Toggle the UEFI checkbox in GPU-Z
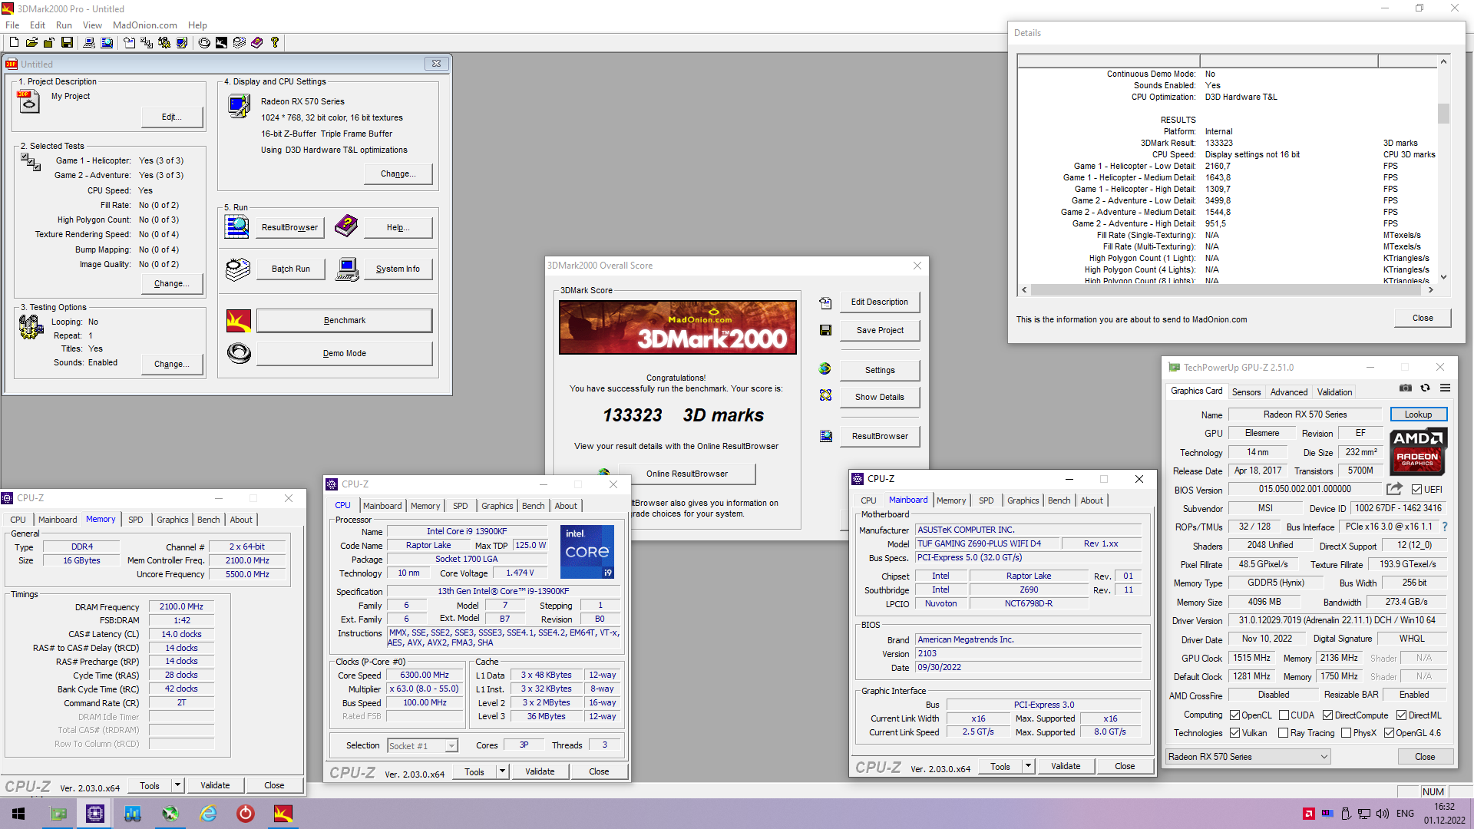The image size is (1474, 829). pos(1417,489)
